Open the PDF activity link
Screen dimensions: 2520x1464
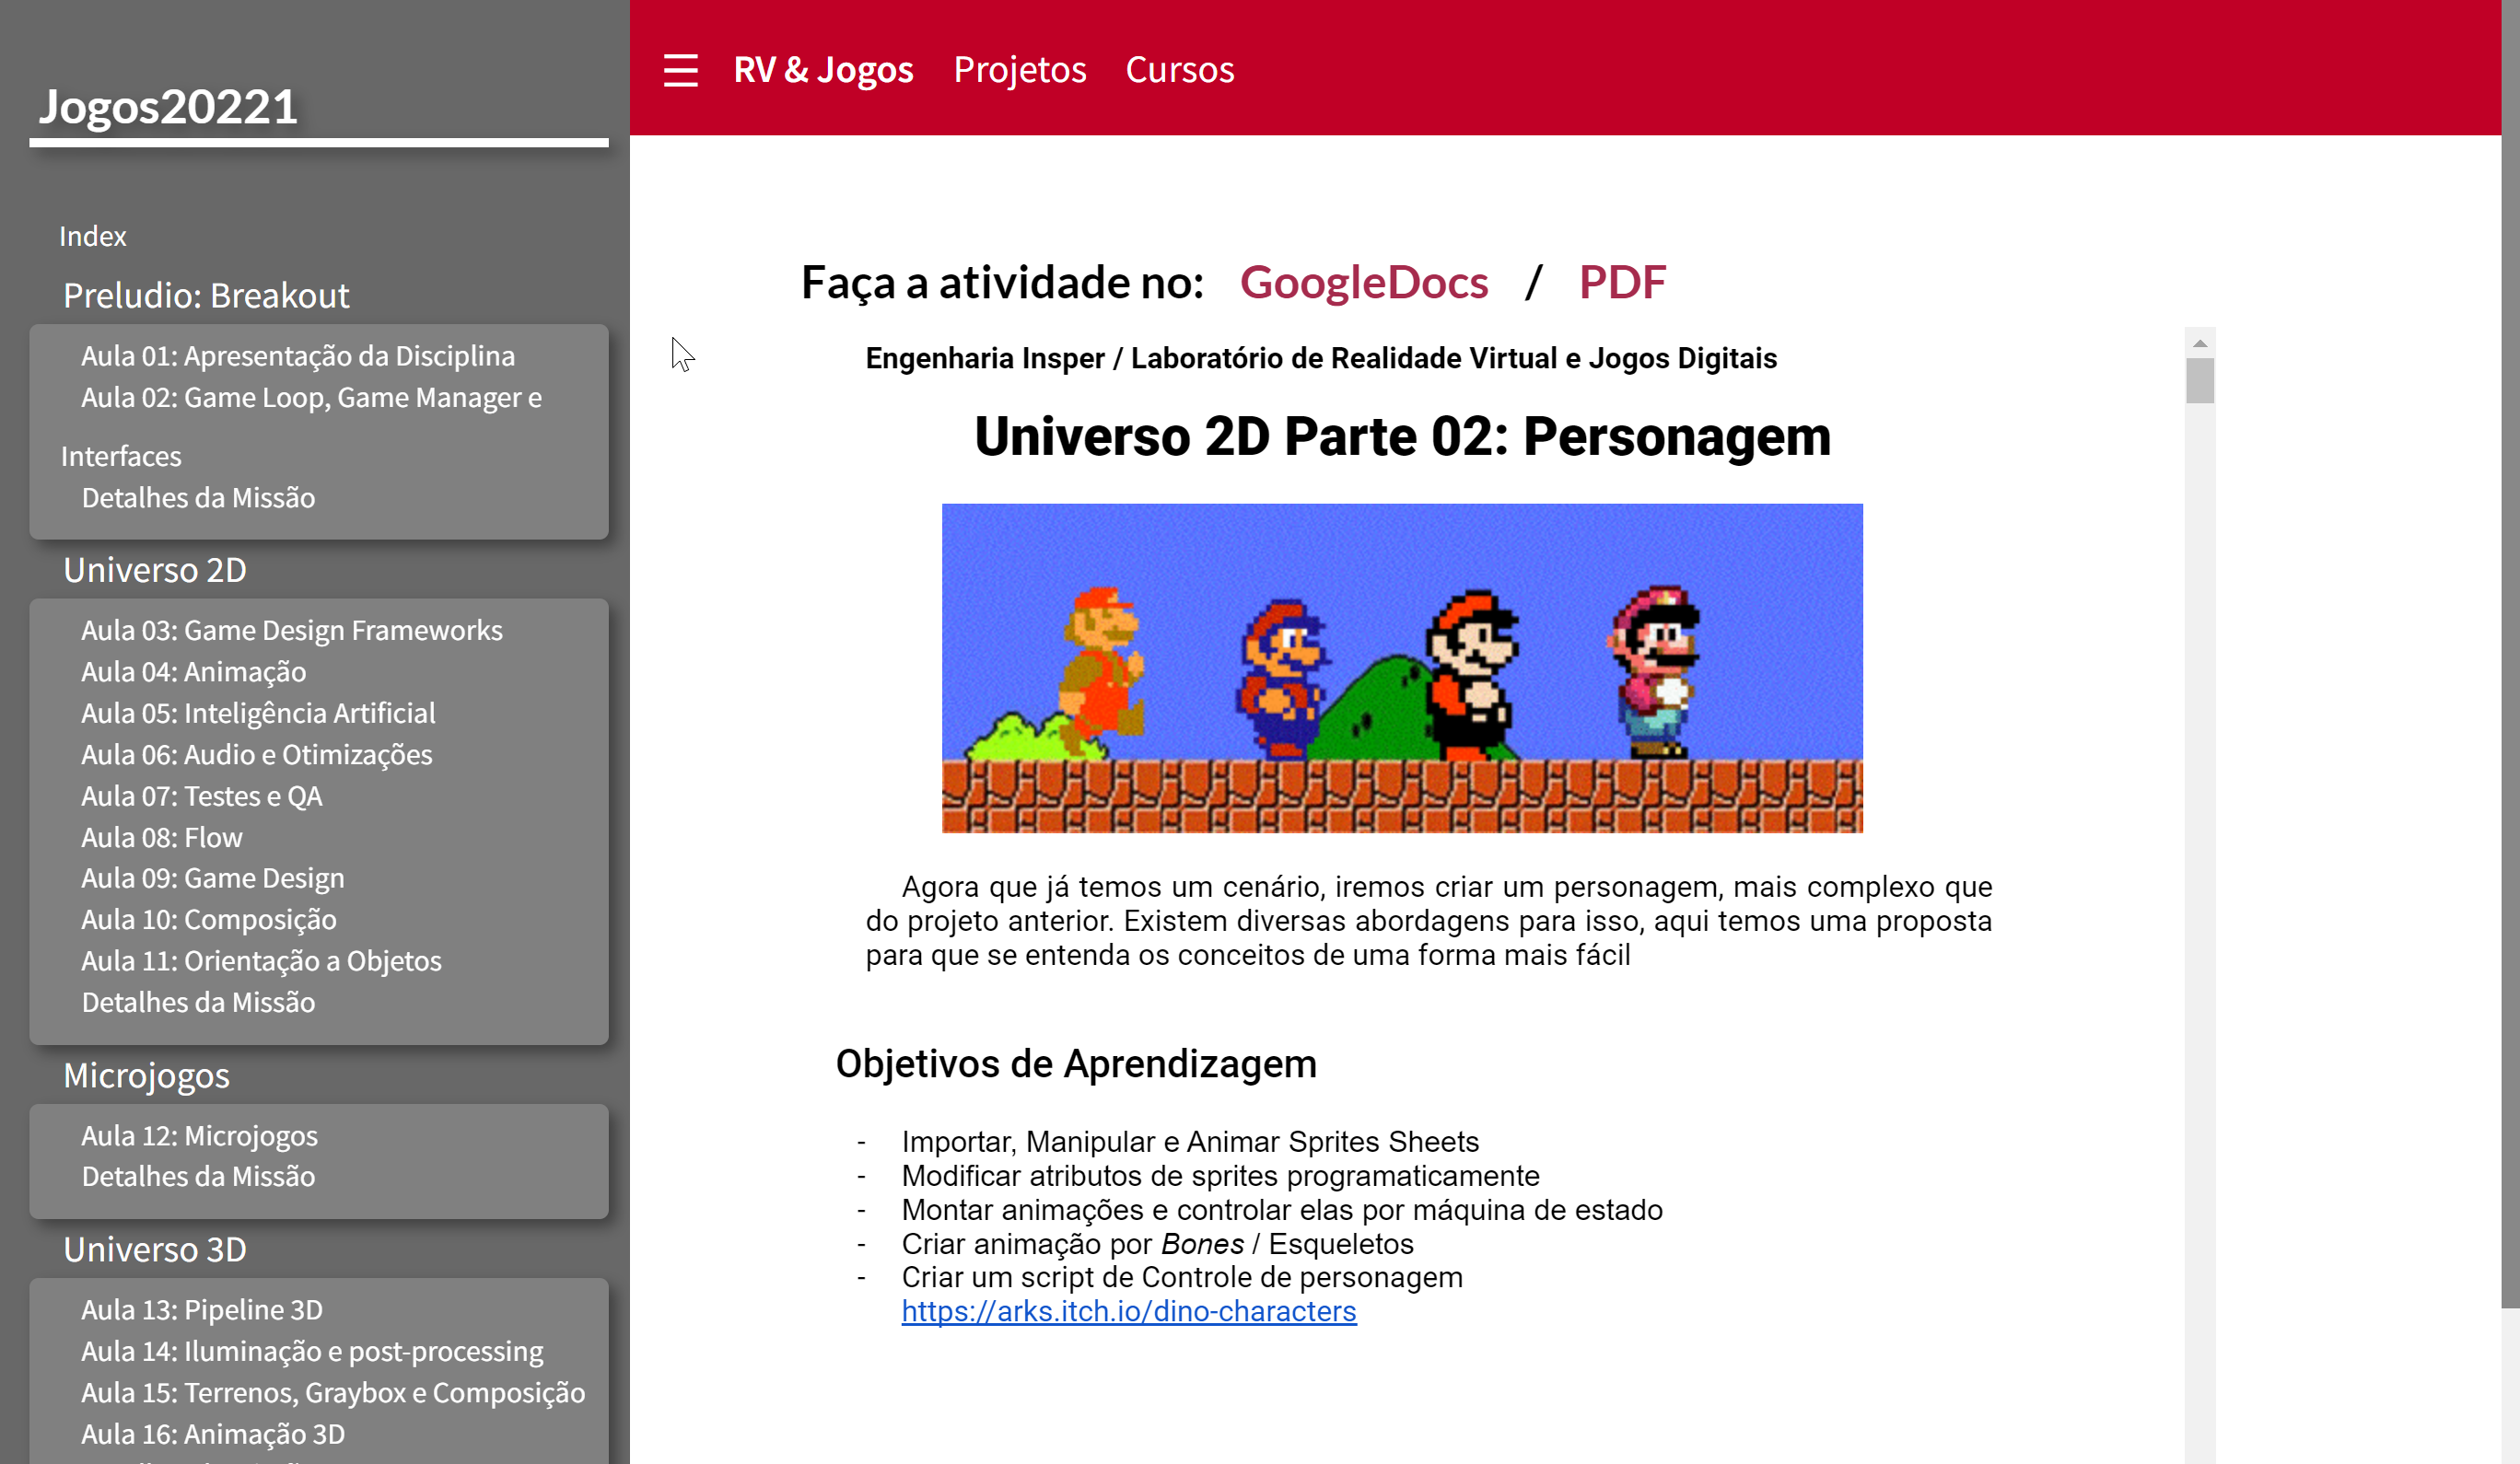tap(1622, 282)
